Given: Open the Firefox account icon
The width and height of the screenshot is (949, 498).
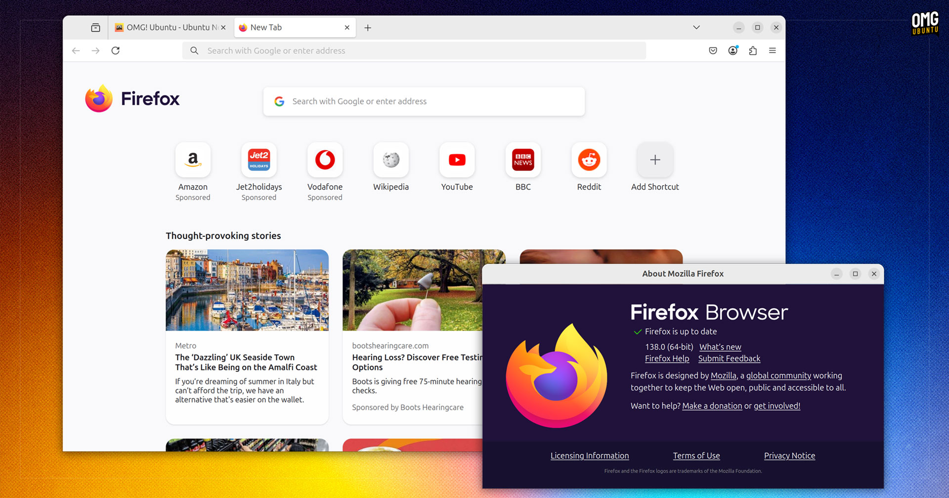Looking at the screenshot, I should (733, 50).
